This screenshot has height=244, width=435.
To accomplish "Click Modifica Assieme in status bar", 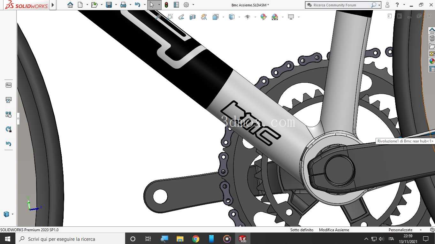I will (334, 230).
